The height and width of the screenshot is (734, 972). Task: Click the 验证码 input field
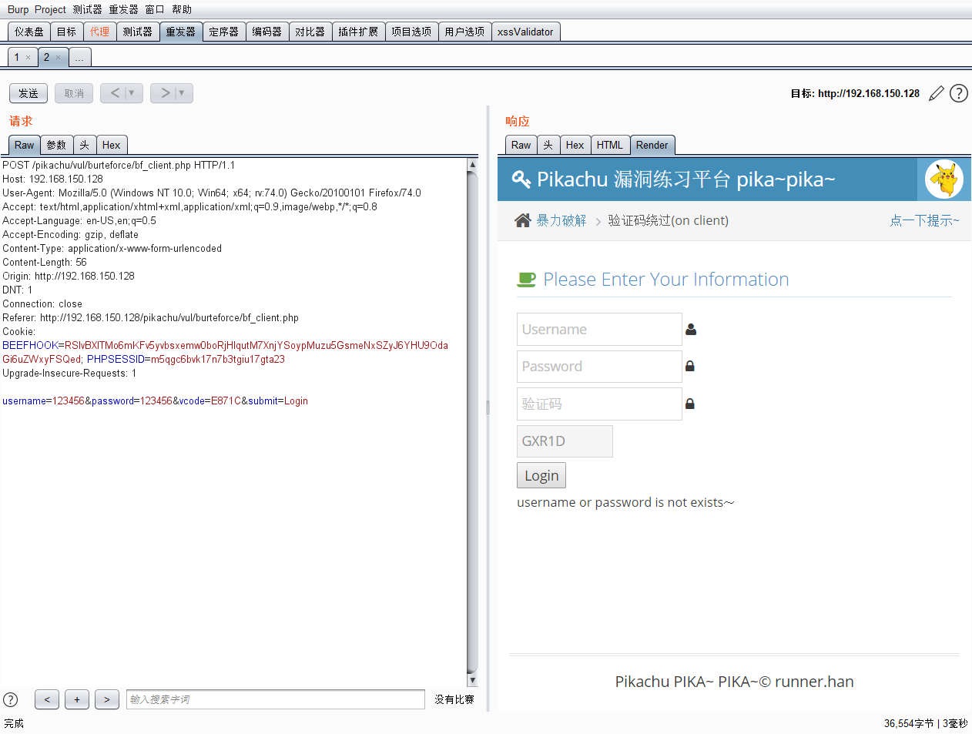(x=599, y=404)
